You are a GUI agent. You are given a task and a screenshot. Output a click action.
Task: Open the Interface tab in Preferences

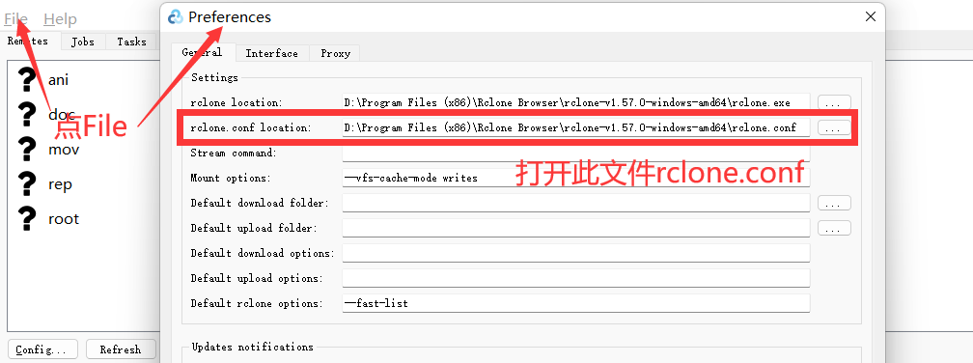(x=272, y=53)
